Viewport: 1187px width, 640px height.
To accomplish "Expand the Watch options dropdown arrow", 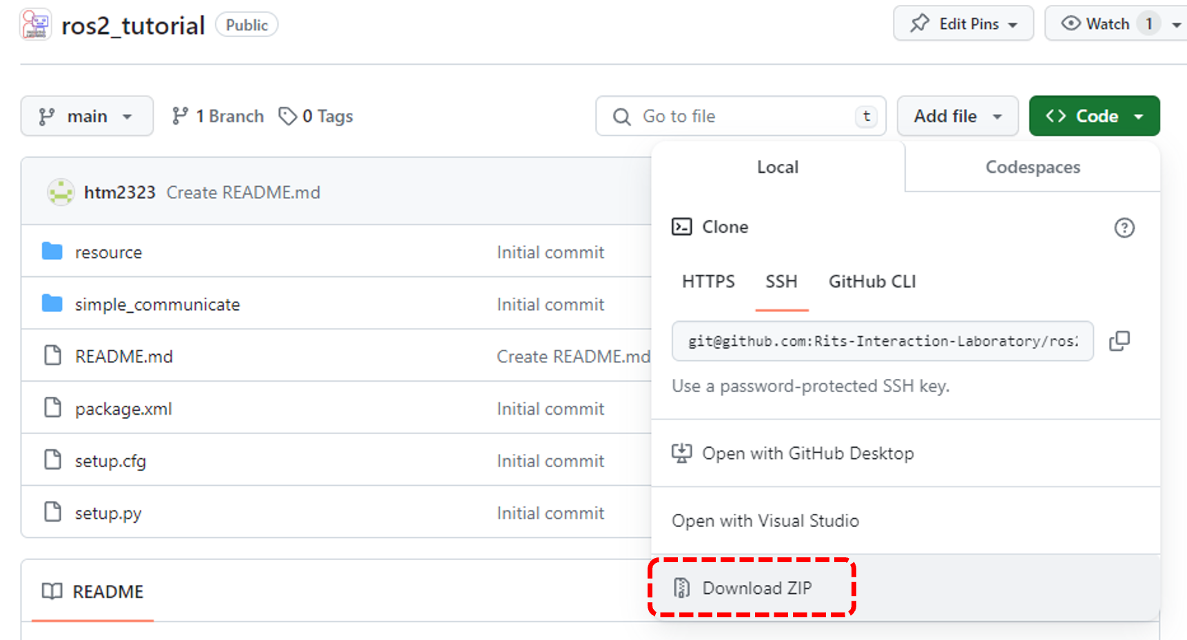I will (x=1176, y=25).
